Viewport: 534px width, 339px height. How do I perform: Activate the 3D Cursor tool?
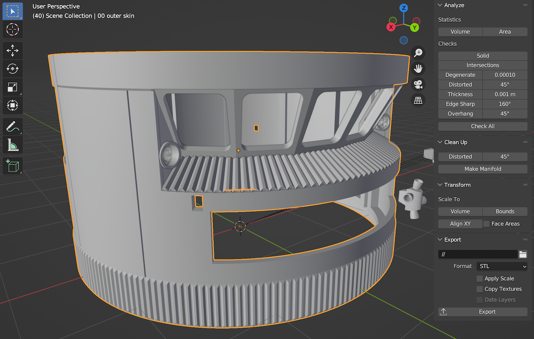[x=12, y=30]
